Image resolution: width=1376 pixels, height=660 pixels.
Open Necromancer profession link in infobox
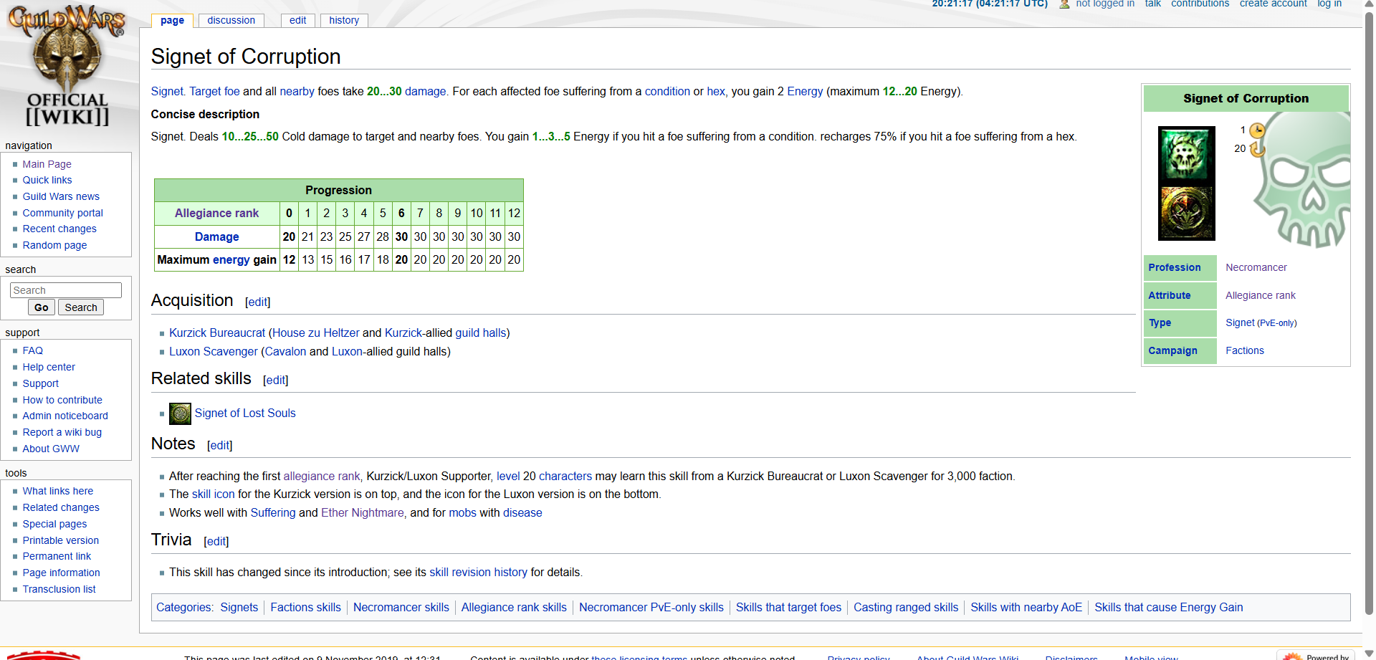point(1256,267)
